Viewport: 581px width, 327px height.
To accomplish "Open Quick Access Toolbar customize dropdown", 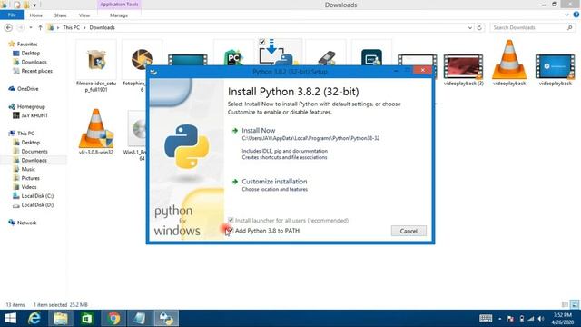I will tap(34, 5).
